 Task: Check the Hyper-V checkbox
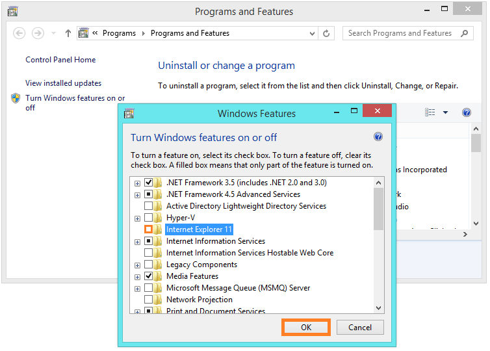point(148,218)
